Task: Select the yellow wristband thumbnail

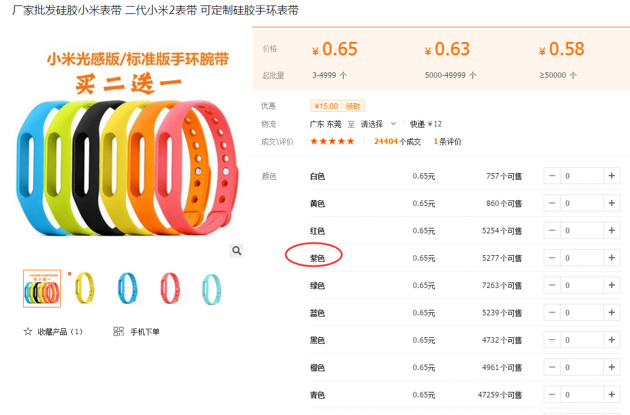Action: [84, 289]
